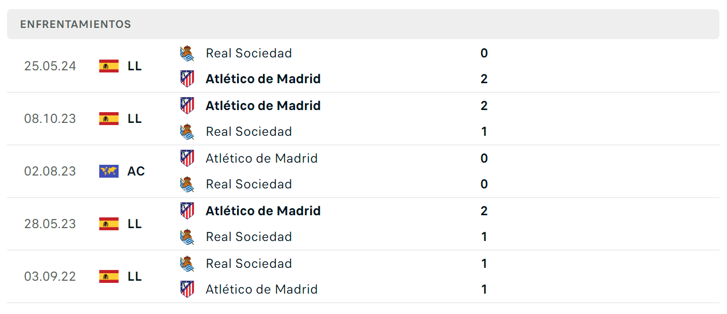Click world map flag icon for 02.08.23 match

109,171
